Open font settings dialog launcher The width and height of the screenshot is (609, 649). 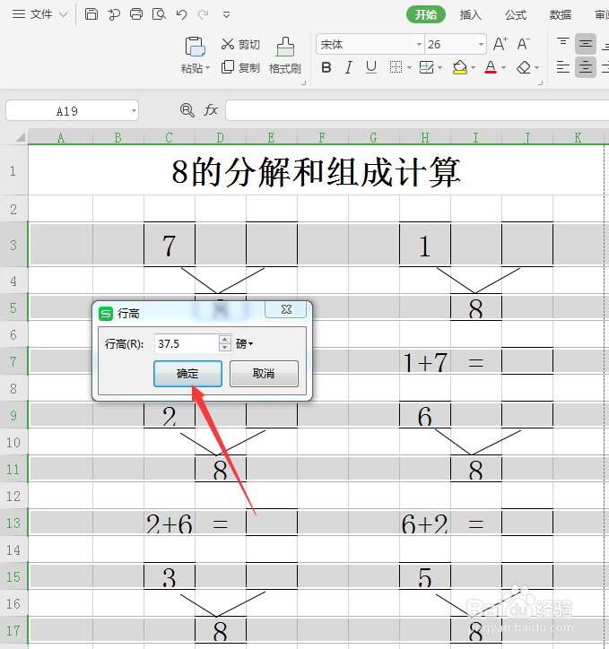tap(540, 83)
